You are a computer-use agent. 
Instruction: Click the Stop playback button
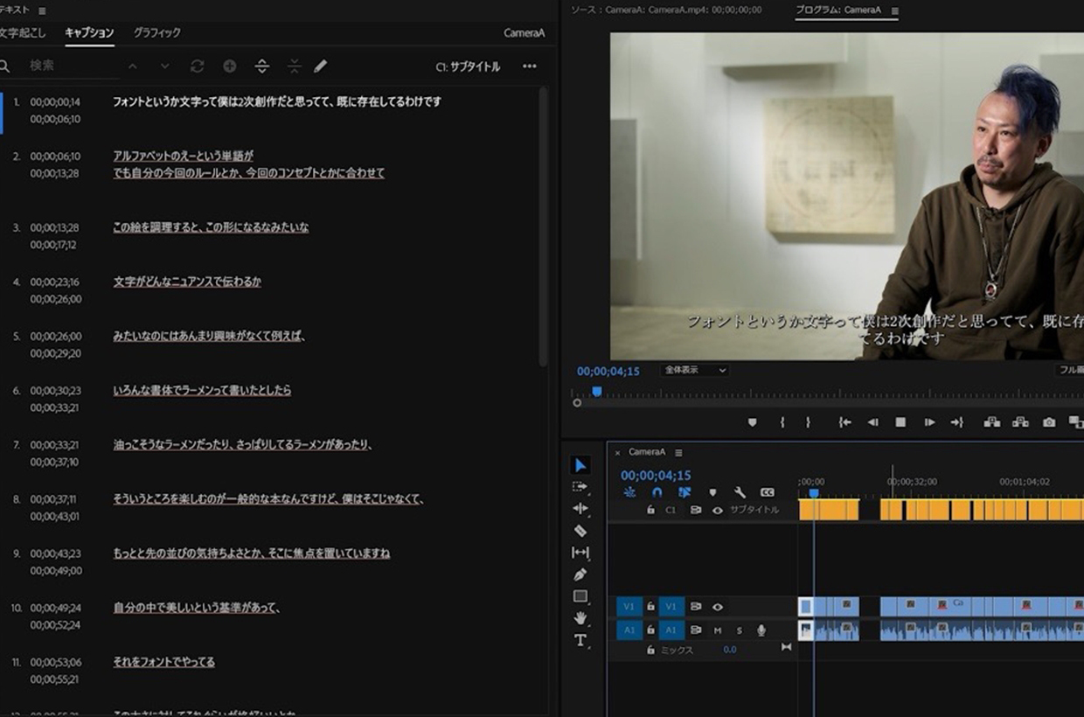point(900,422)
